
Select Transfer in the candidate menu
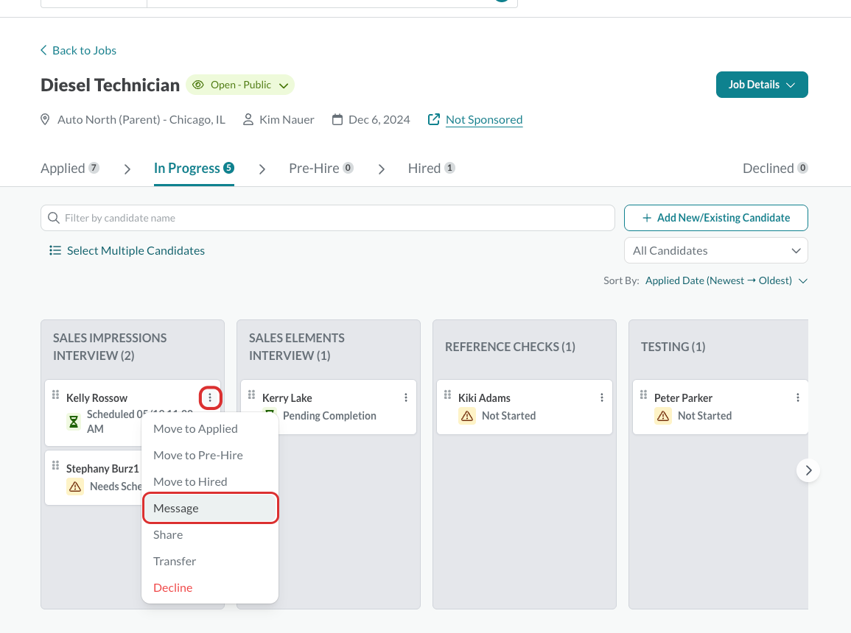pyautogui.click(x=210, y=562)
